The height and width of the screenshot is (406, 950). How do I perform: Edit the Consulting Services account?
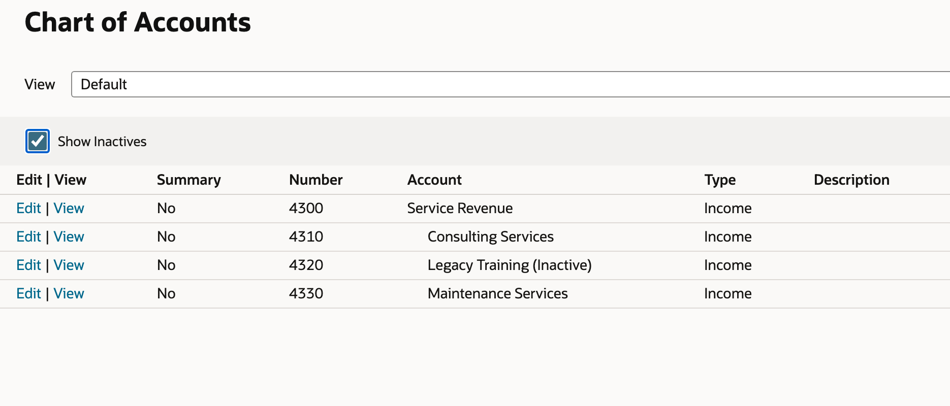[x=28, y=236]
